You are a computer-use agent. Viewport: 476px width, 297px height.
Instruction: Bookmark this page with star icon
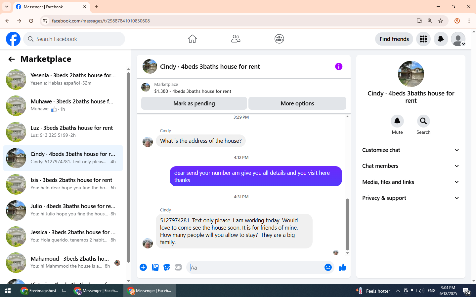pyautogui.click(x=441, y=21)
